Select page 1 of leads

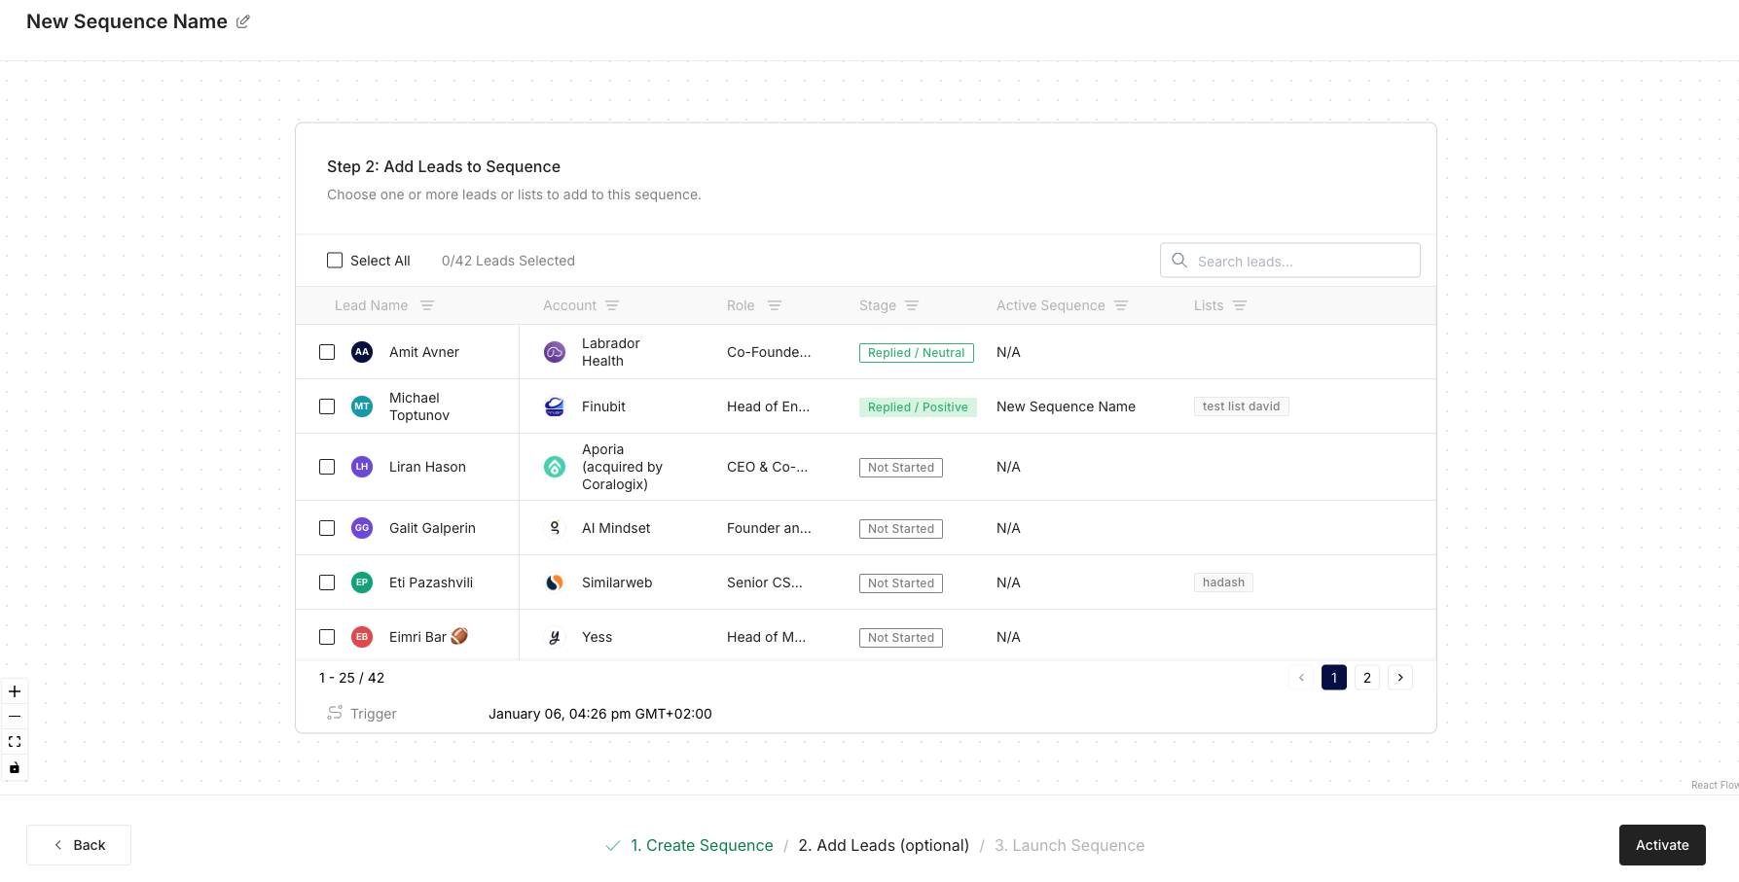pos(1334,678)
